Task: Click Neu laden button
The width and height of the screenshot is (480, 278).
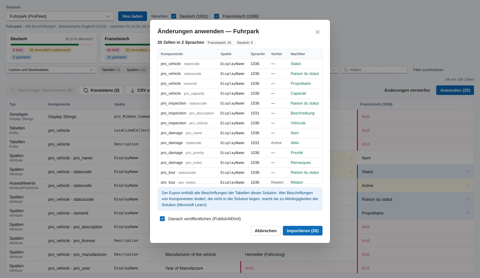Action: point(133,16)
